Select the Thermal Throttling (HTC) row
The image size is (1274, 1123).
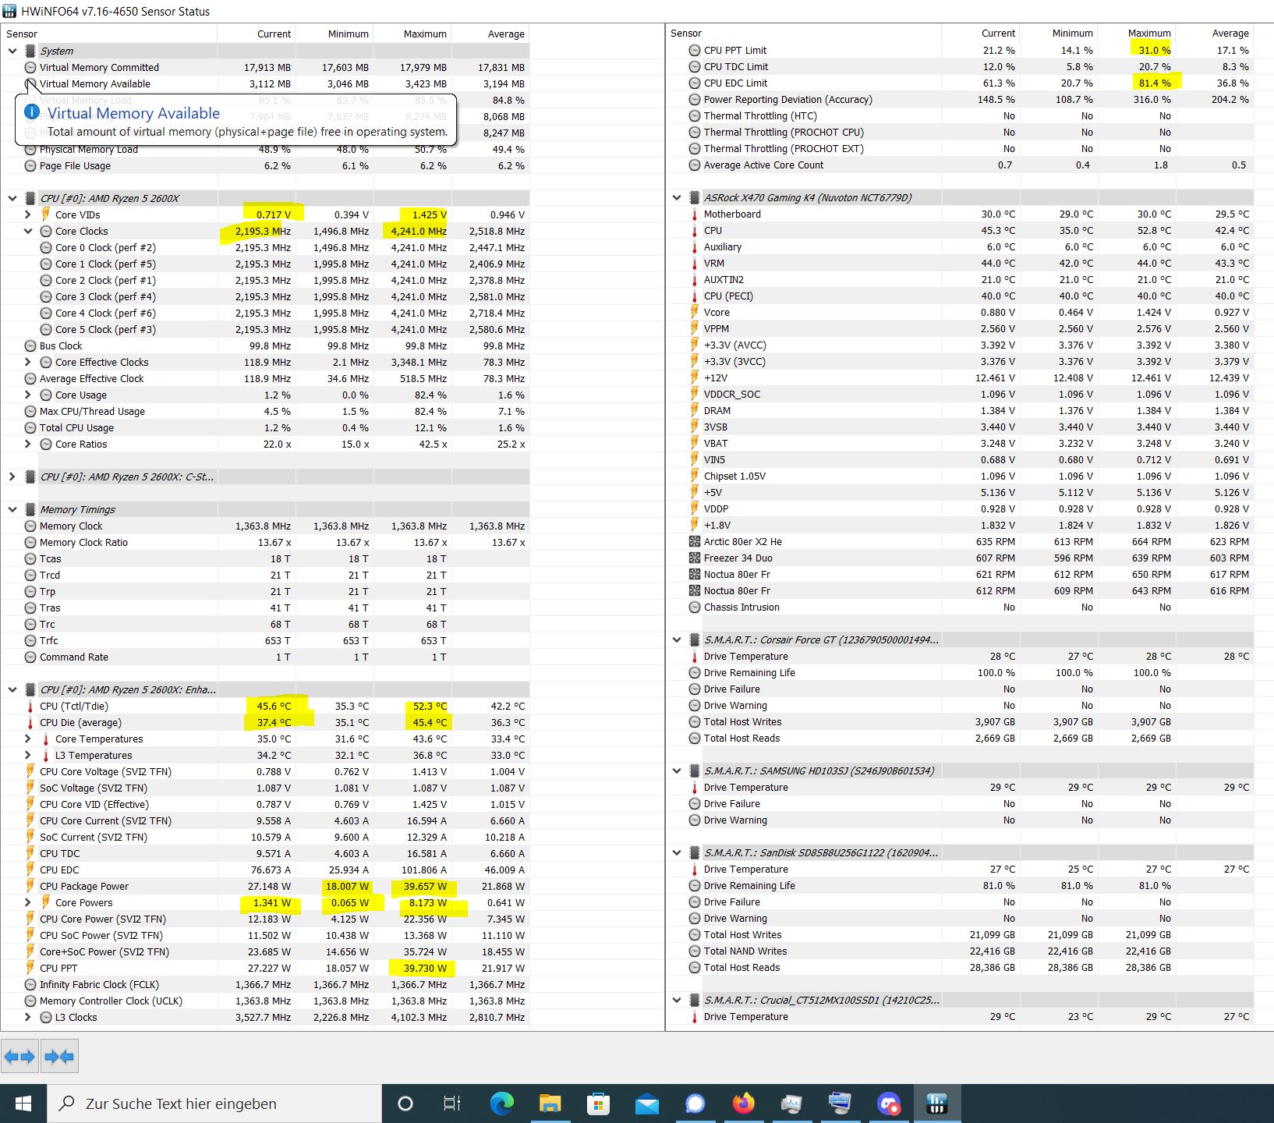(x=961, y=115)
